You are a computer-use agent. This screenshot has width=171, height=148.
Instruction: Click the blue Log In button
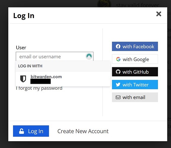31,131
